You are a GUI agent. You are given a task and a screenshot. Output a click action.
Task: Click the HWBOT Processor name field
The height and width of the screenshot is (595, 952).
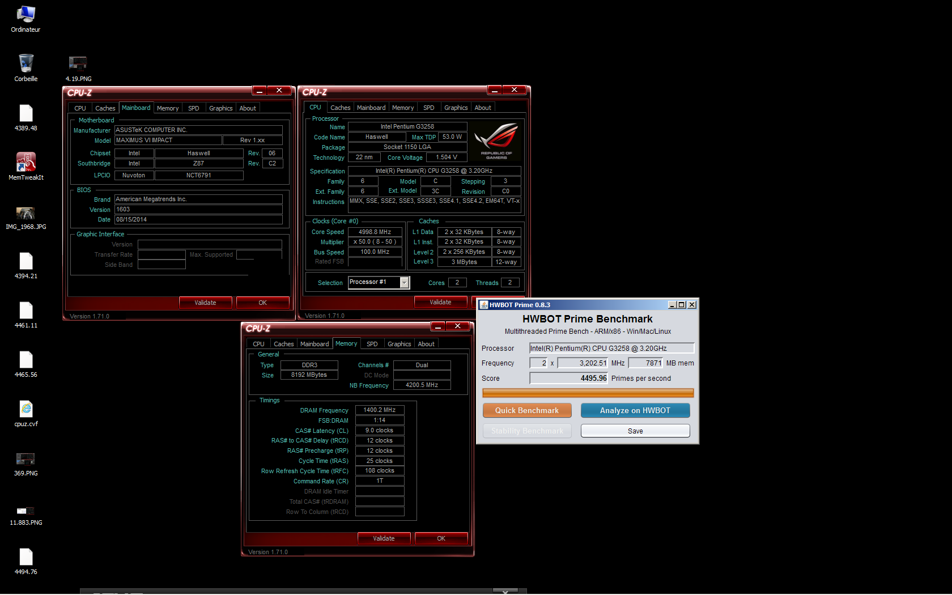pyautogui.click(x=612, y=348)
